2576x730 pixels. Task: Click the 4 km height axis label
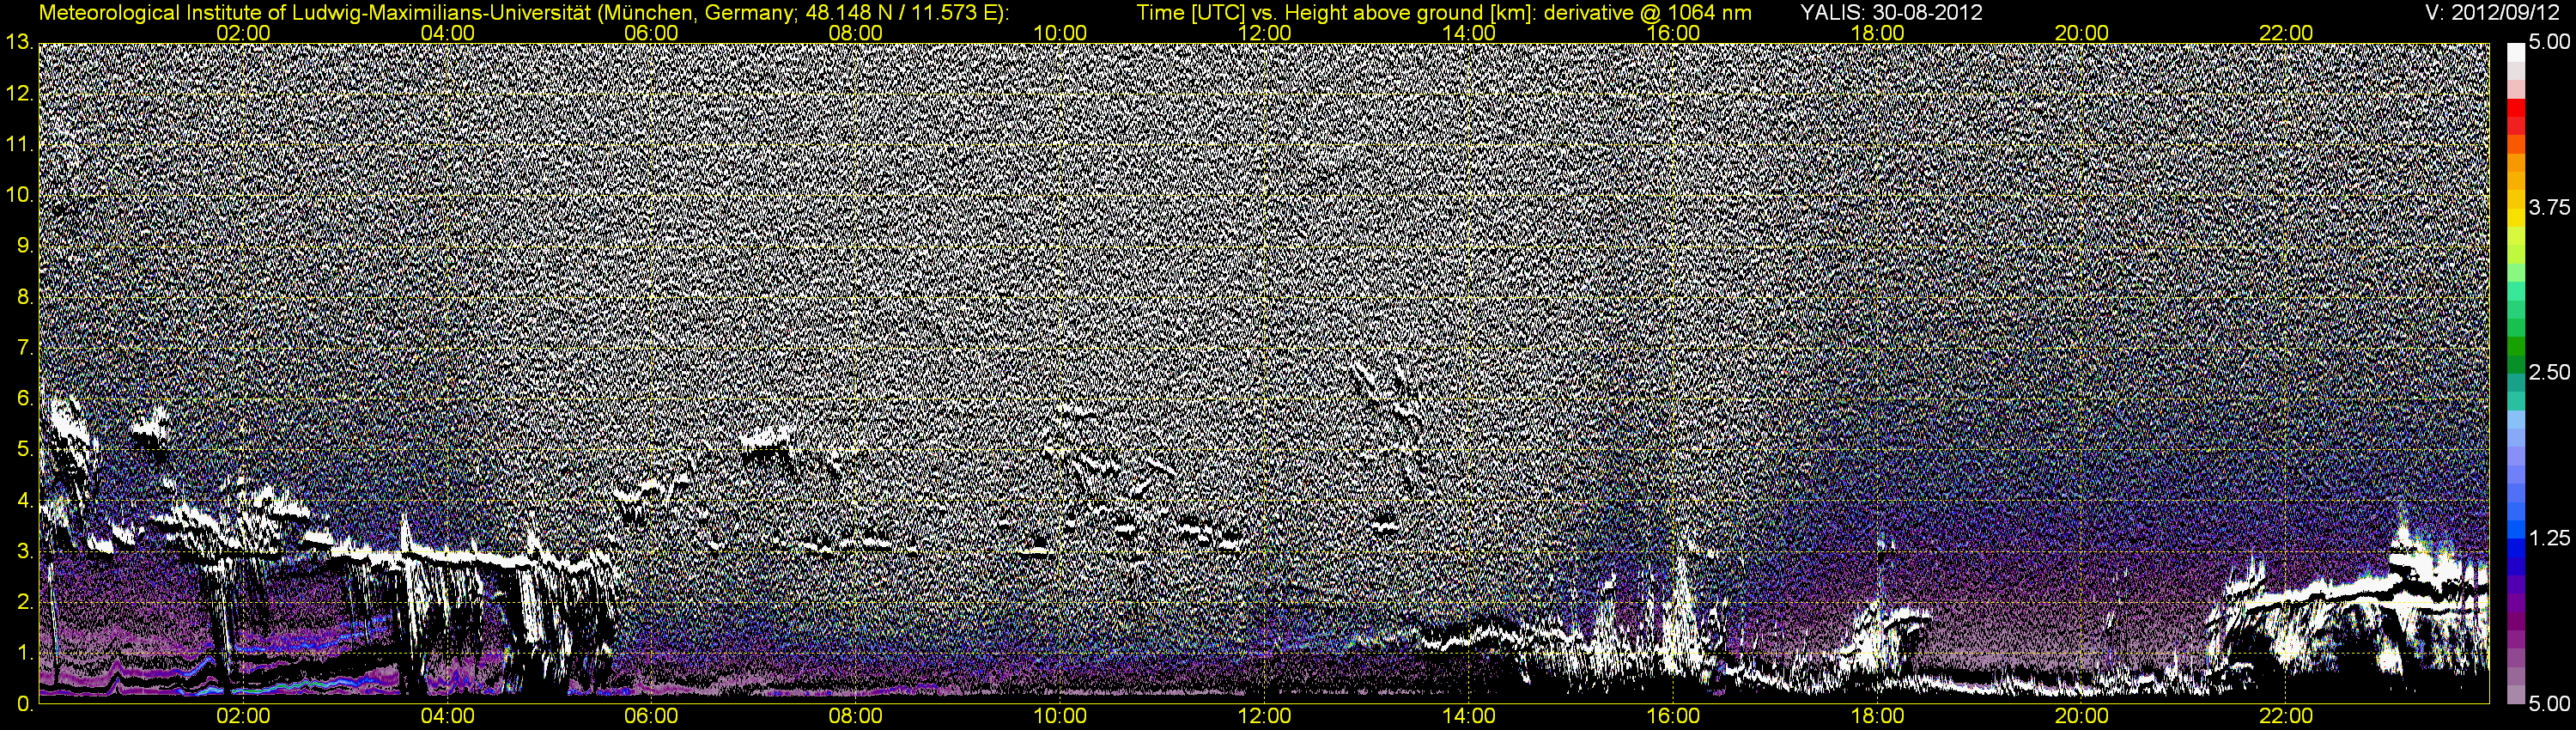[x=25, y=501]
